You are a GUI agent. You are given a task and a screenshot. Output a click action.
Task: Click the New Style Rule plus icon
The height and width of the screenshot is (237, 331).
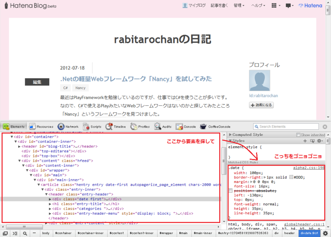(305, 141)
